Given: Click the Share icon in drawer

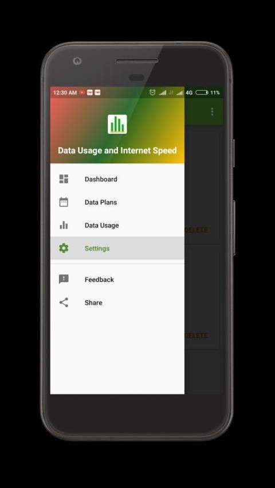Looking at the screenshot, I should [x=64, y=302].
